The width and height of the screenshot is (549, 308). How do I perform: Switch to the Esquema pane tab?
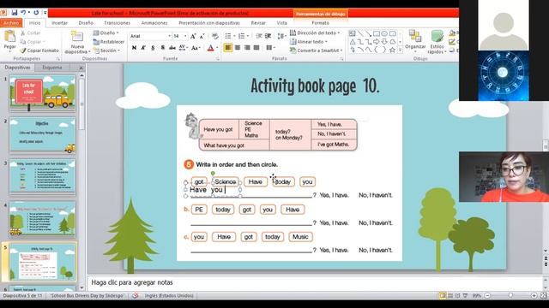pos(52,68)
